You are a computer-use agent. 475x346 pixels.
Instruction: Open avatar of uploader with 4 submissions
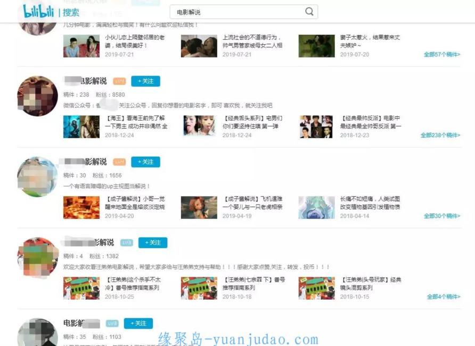[x=38, y=257]
